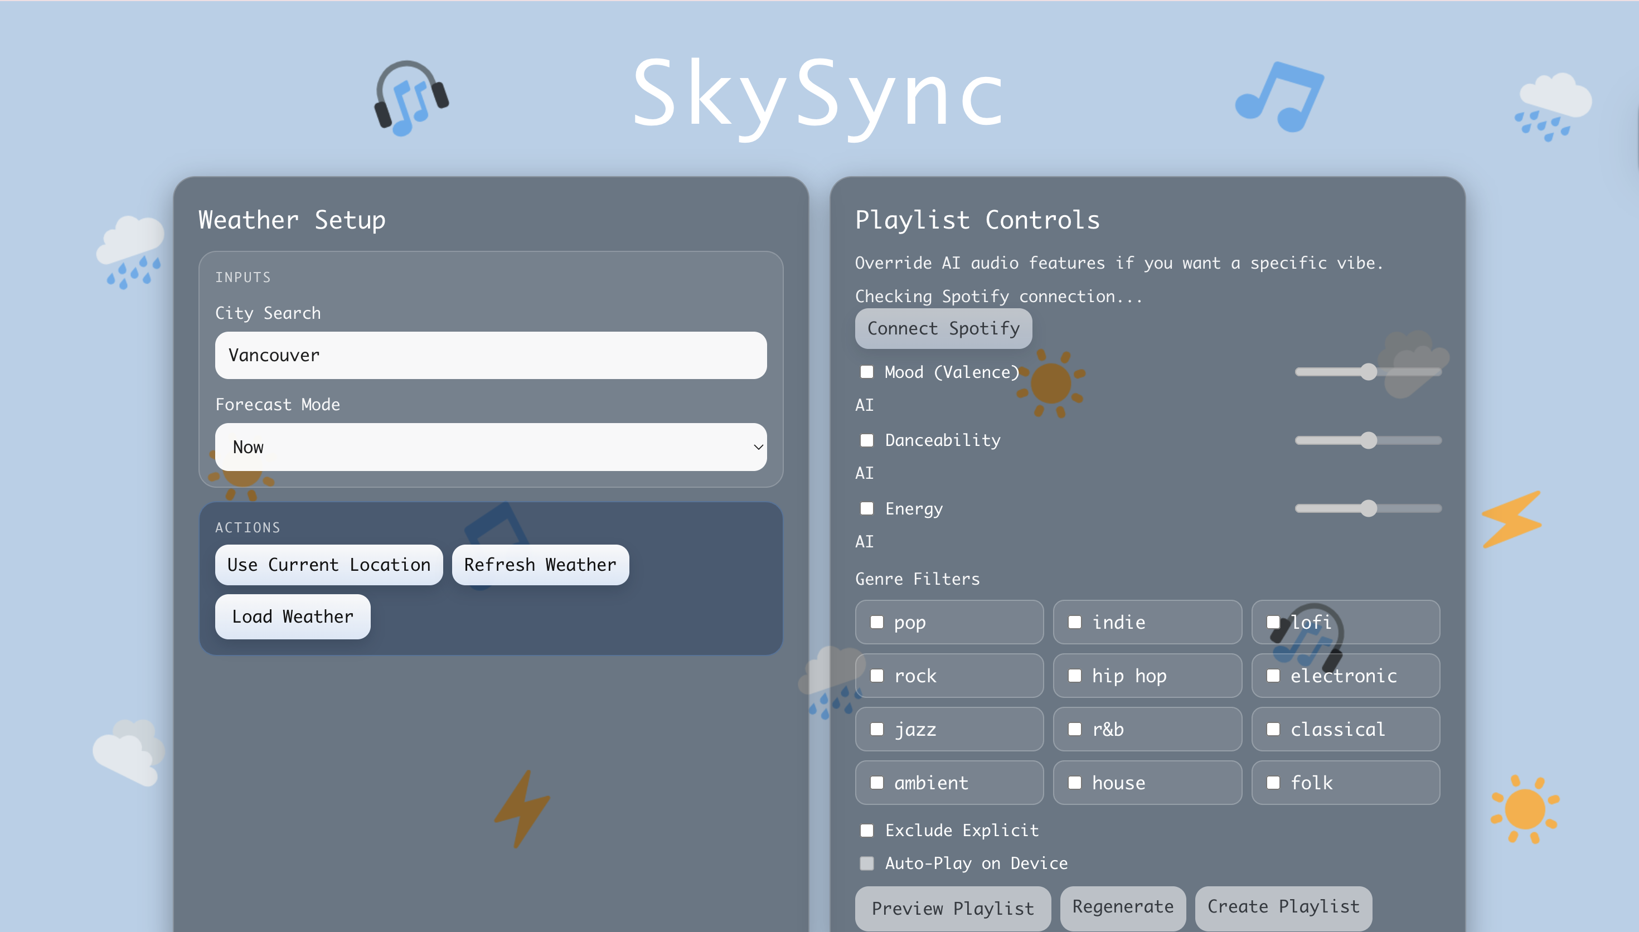Check the jazz genre filter
Image resolution: width=1639 pixels, height=932 pixels.
(x=877, y=729)
